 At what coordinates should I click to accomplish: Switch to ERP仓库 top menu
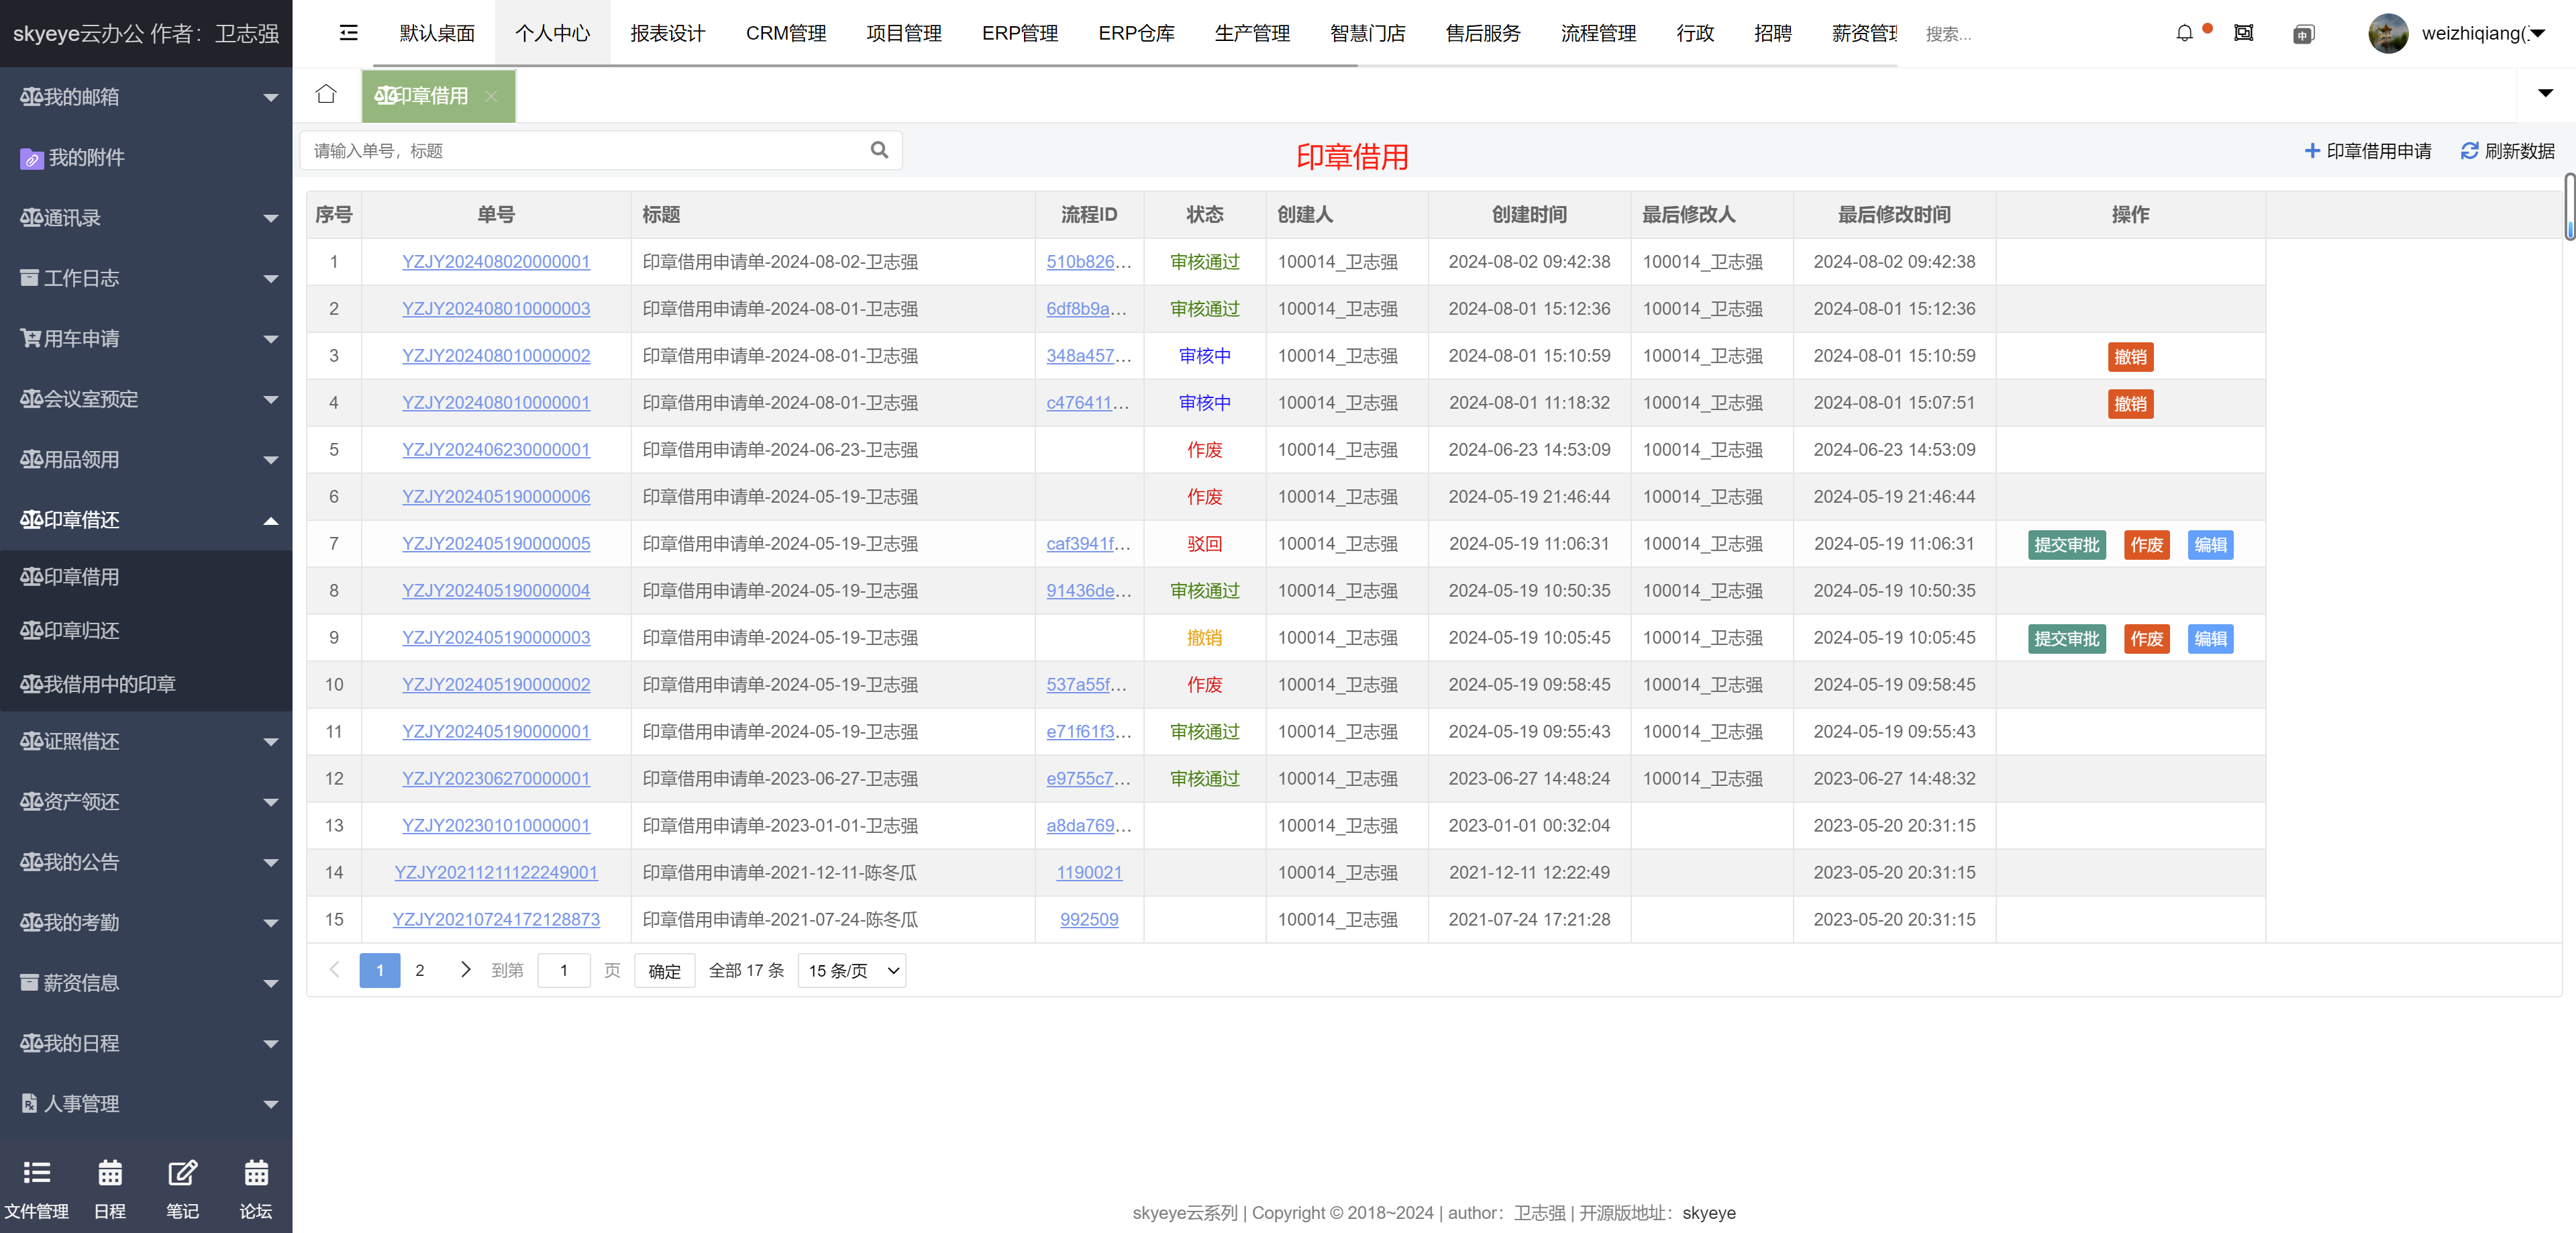click(1136, 33)
